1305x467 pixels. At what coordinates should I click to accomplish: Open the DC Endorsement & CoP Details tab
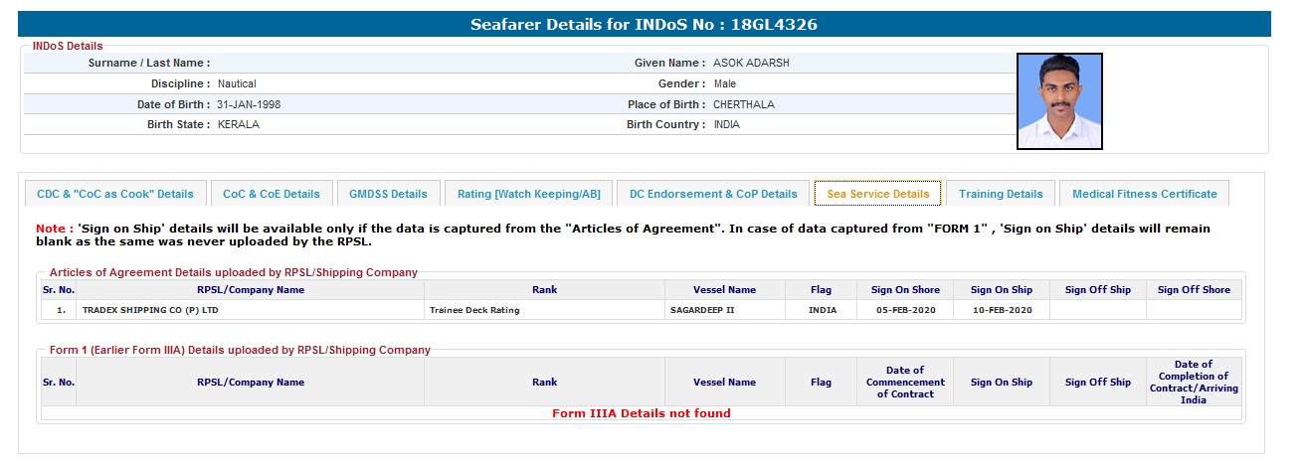(x=713, y=194)
